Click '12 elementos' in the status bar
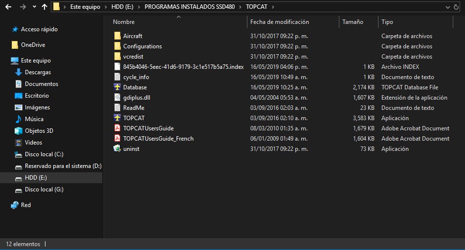The image size is (465, 250). pyautogui.click(x=23, y=244)
